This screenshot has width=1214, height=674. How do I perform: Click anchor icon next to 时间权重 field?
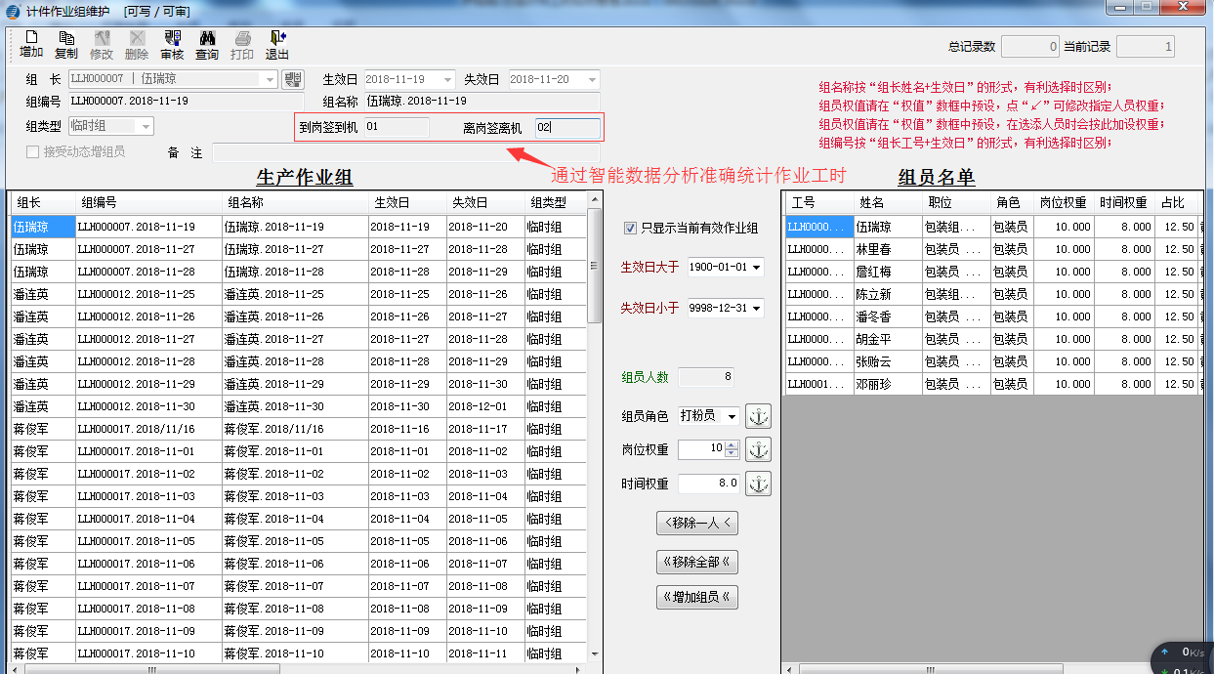(x=758, y=484)
